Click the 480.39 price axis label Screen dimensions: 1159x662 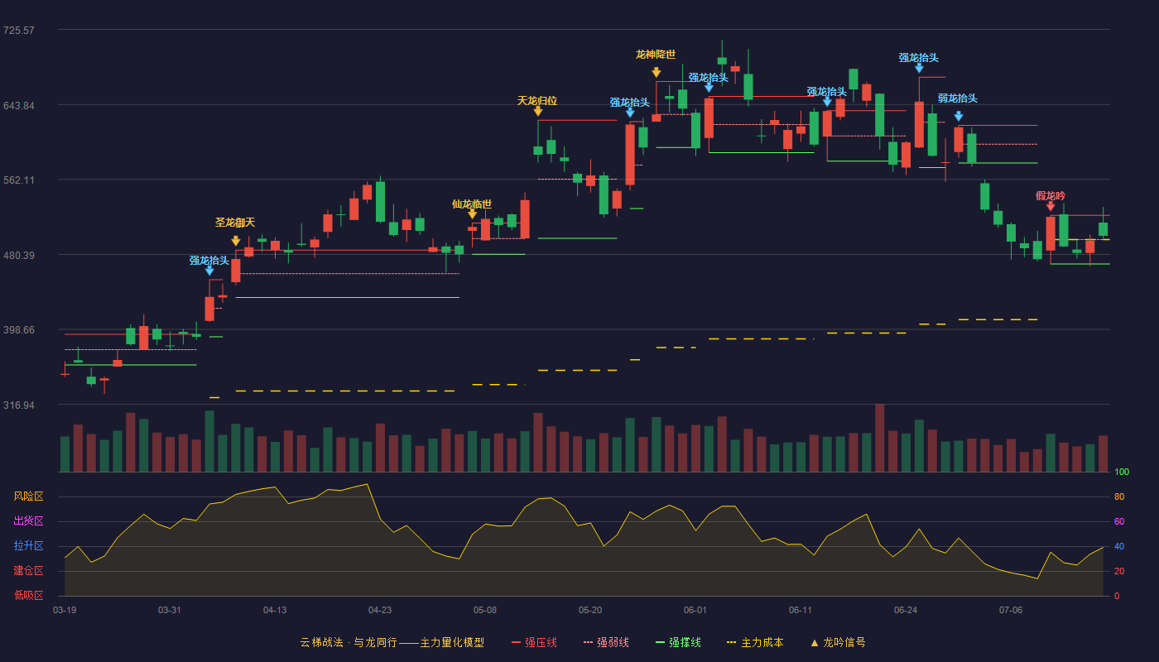pos(19,255)
